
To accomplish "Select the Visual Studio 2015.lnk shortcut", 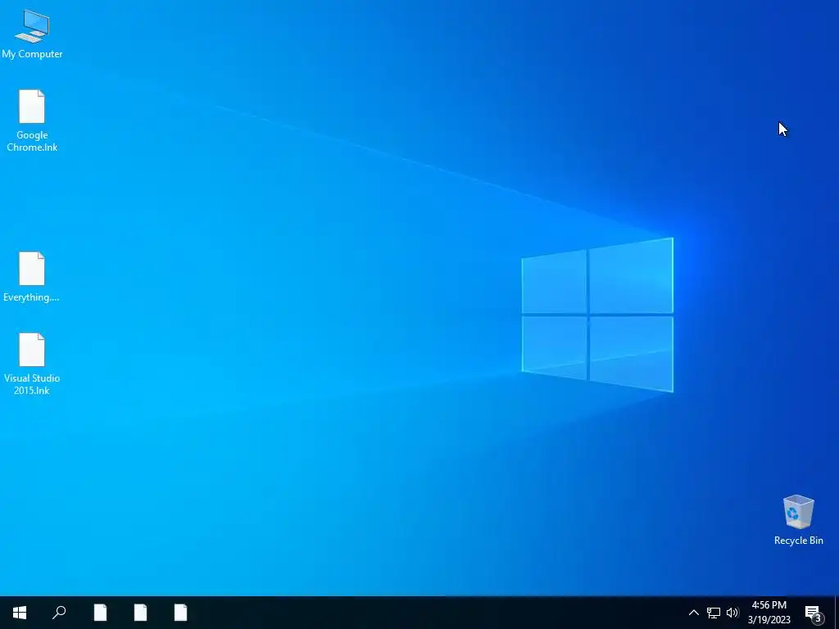I will click(32, 364).
